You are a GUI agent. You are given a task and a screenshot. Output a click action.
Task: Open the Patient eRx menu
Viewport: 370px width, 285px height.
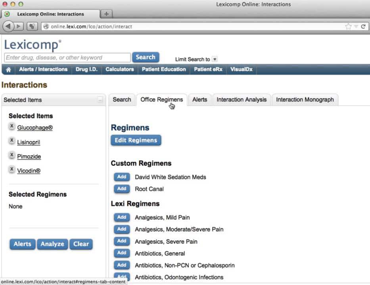[208, 69]
